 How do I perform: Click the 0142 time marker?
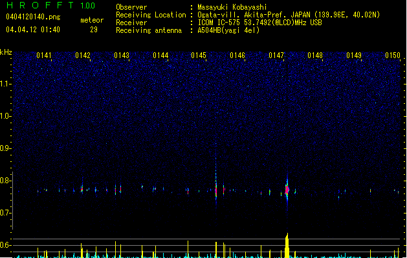[x=83, y=55]
